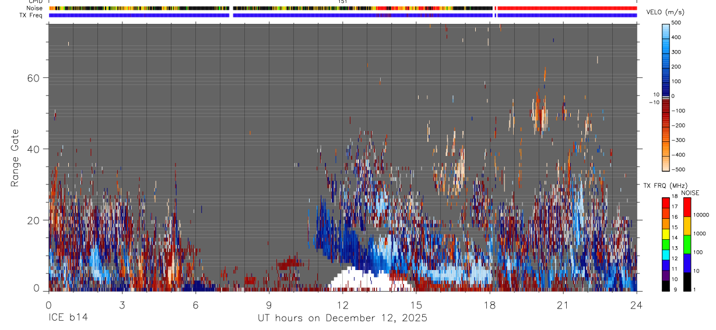Click the '21' UT hour tick label
Screen dimensions: 716x330
pos(563,305)
